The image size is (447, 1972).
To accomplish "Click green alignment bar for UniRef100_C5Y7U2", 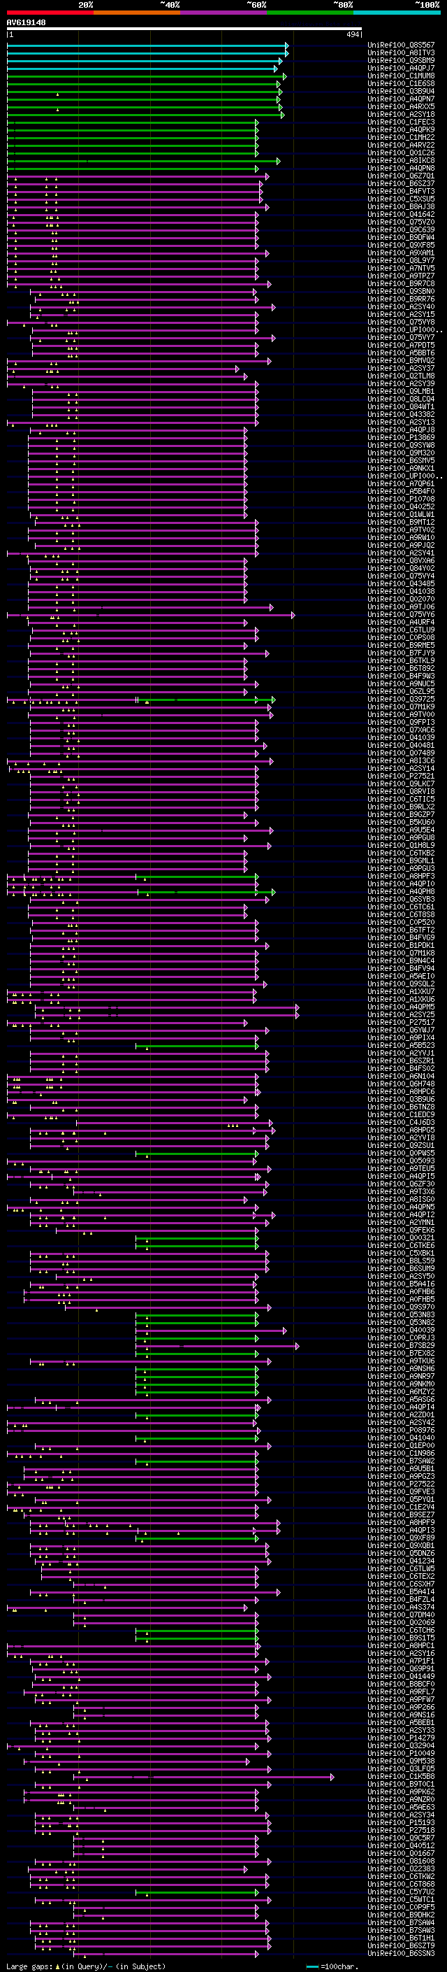I will [x=197, y=1892].
